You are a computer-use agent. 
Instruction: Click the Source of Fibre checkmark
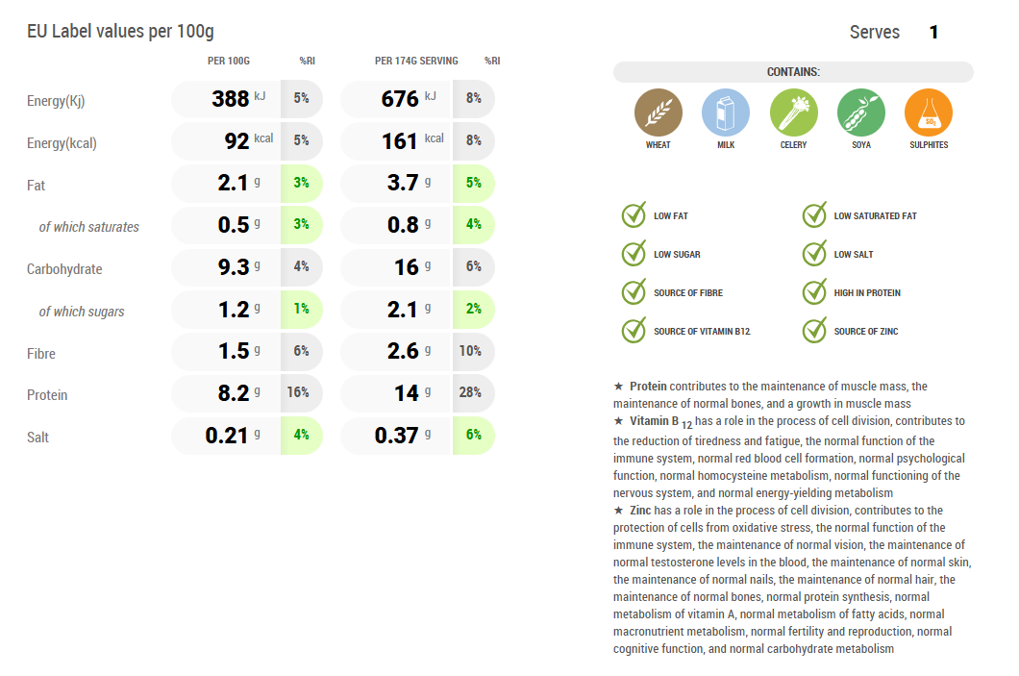click(x=634, y=292)
